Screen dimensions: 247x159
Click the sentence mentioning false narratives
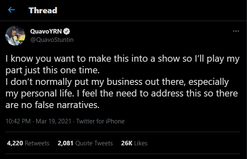[121, 99]
